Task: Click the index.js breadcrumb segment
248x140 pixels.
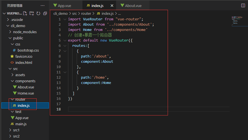Action: point(107,14)
